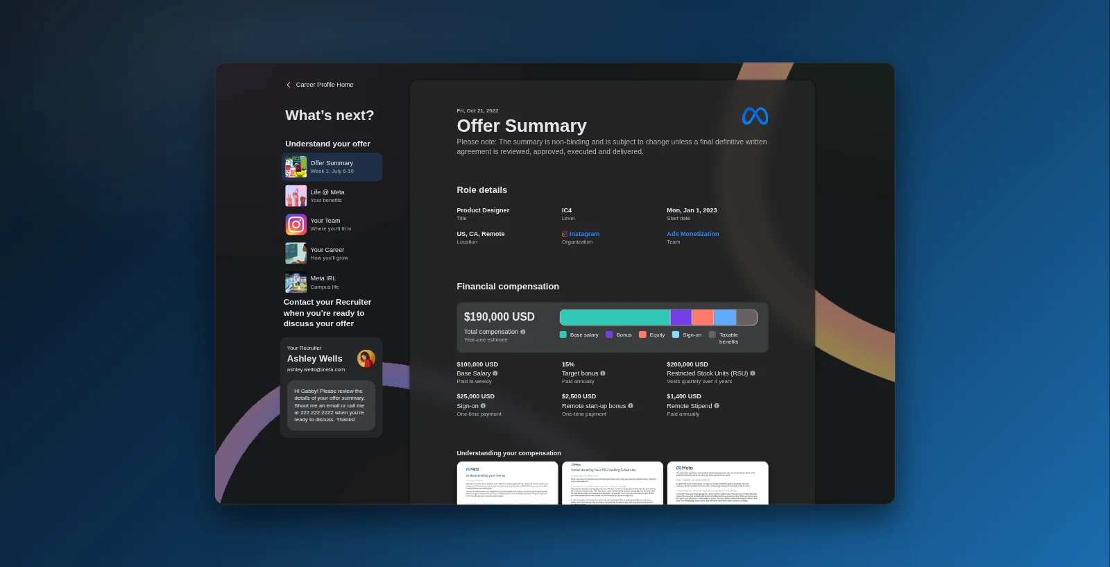This screenshot has width=1110, height=567.
Task: Open Meta IRL campus life section
Action: click(332, 282)
